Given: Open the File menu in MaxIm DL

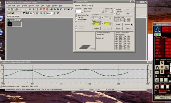Looking at the screenshot, I should pyautogui.click(x=10, y=6).
